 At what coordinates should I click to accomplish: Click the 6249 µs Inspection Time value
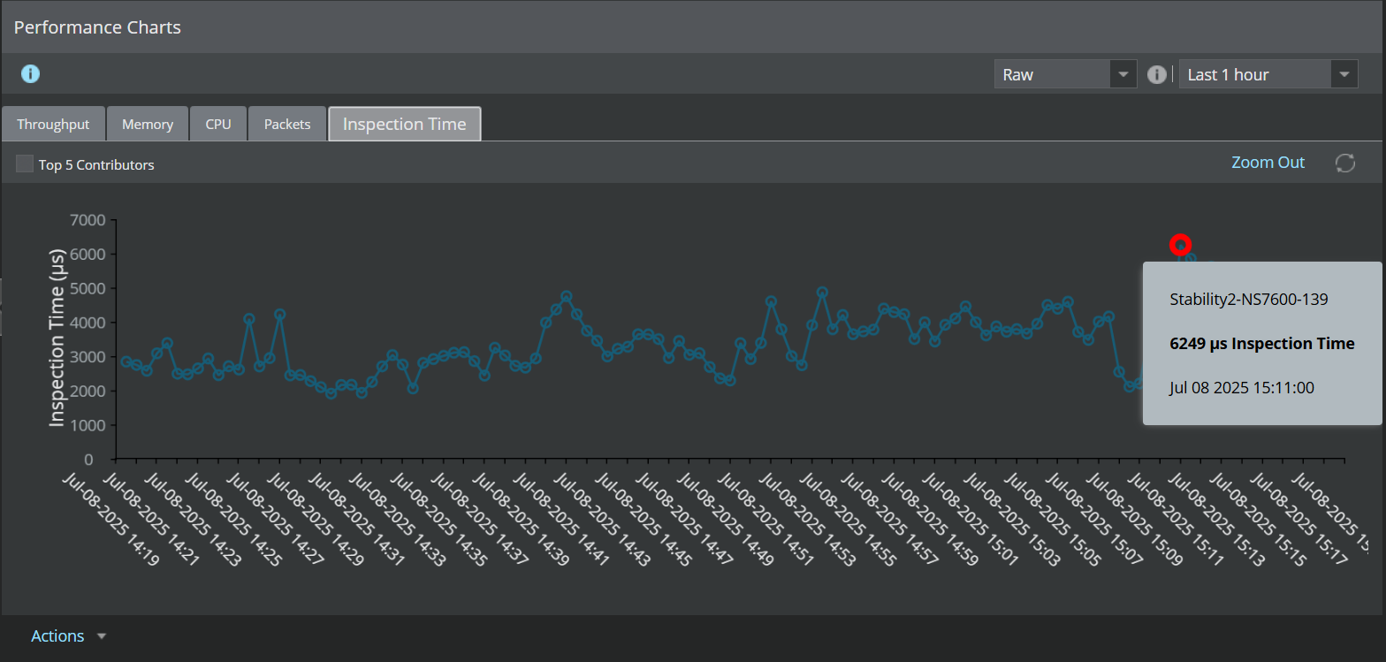1262,344
